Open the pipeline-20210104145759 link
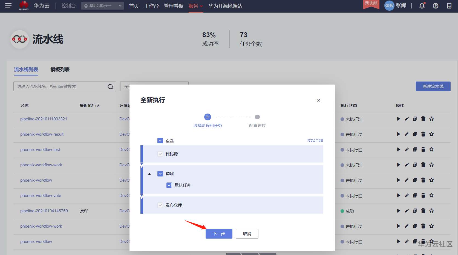This screenshot has width=458, height=255. pyautogui.click(x=44, y=211)
